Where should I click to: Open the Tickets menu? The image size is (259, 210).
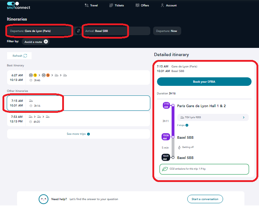click(x=117, y=5)
